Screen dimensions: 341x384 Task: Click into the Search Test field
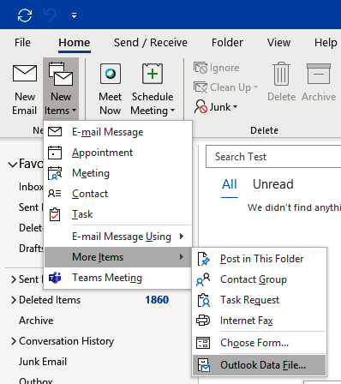point(273,157)
